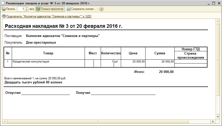Image resolution: width=222 pixels, height=126 pixels.
Task: Click the vertical scrollbar thumb
Action: point(218,60)
